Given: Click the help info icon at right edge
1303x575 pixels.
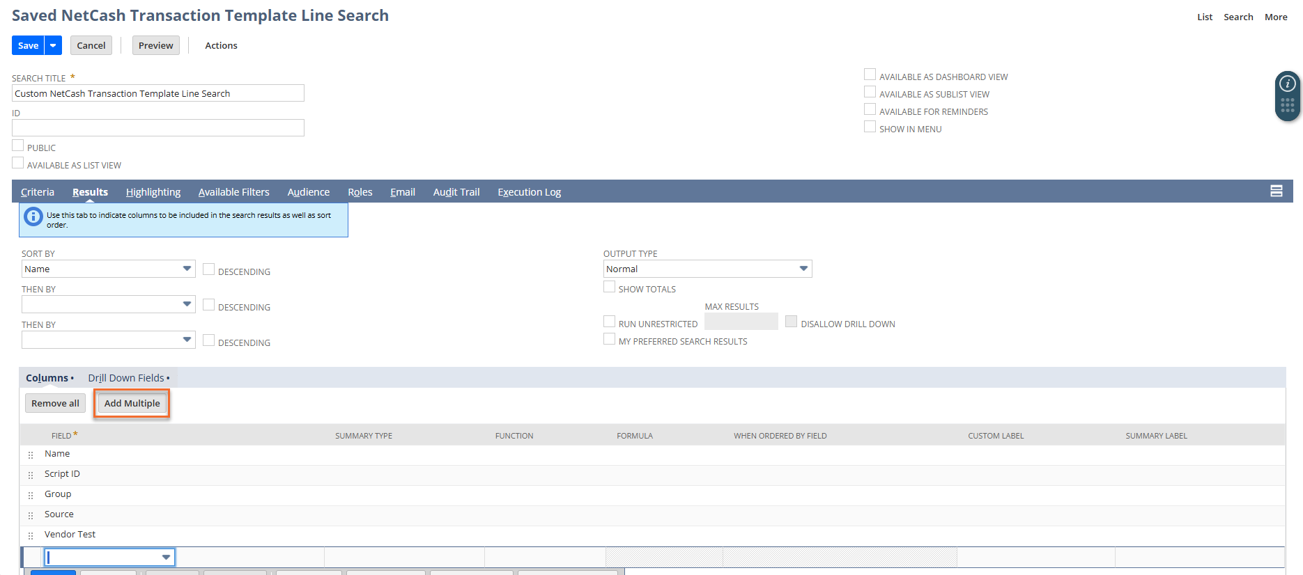Looking at the screenshot, I should (1287, 84).
